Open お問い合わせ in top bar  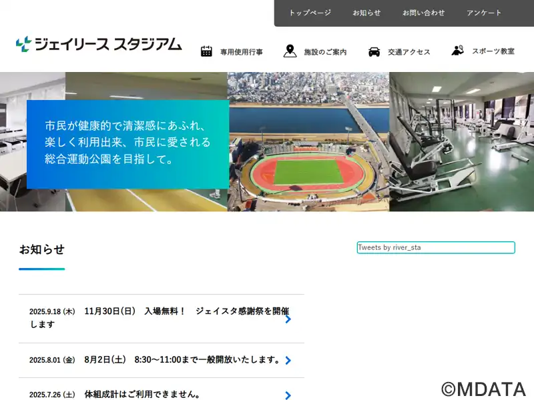click(424, 13)
